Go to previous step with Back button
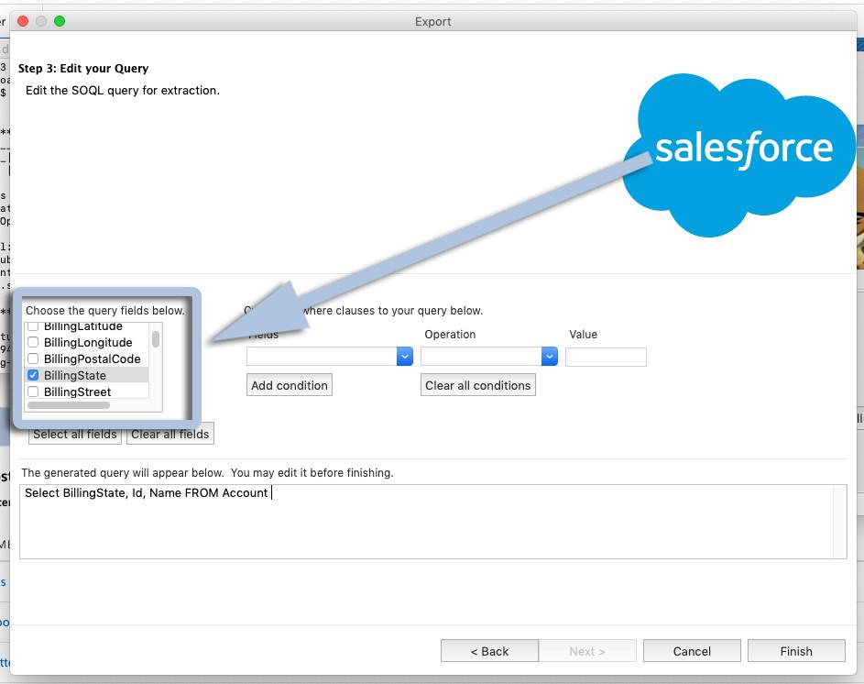 pyautogui.click(x=489, y=651)
